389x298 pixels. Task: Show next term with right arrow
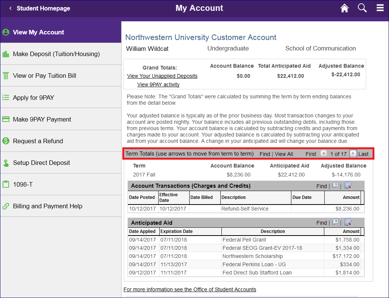[x=353, y=153]
